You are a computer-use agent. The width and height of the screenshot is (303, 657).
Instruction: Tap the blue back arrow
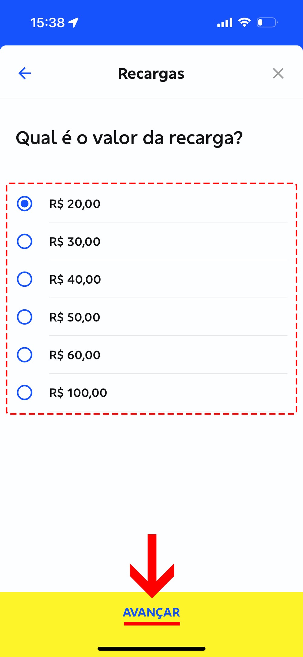point(25,73)
